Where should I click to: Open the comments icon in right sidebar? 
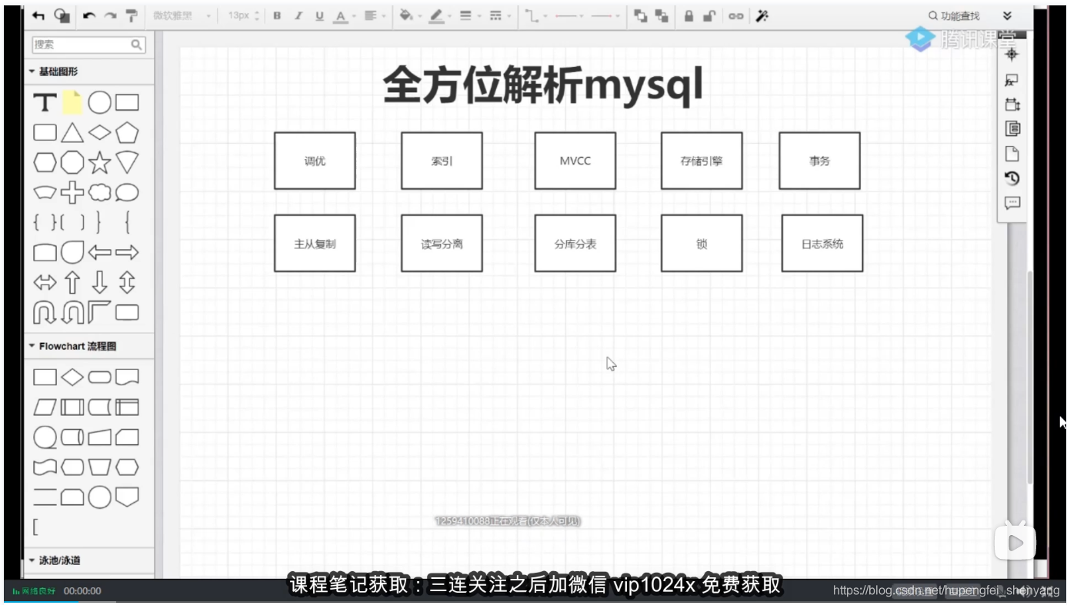click(x=1011, y=202)
